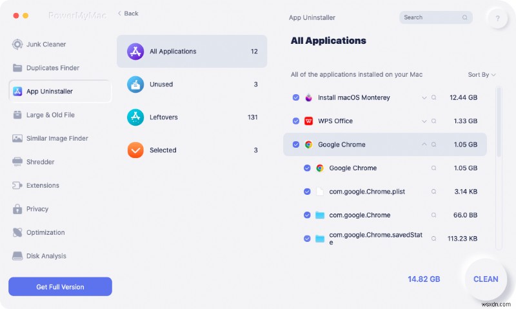516x309 pixels.
Task: Open the Extensions icon
Action: pyautogui.click(x=17, y=185)
